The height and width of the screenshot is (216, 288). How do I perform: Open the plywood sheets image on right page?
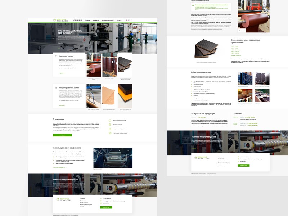[206, 48]
